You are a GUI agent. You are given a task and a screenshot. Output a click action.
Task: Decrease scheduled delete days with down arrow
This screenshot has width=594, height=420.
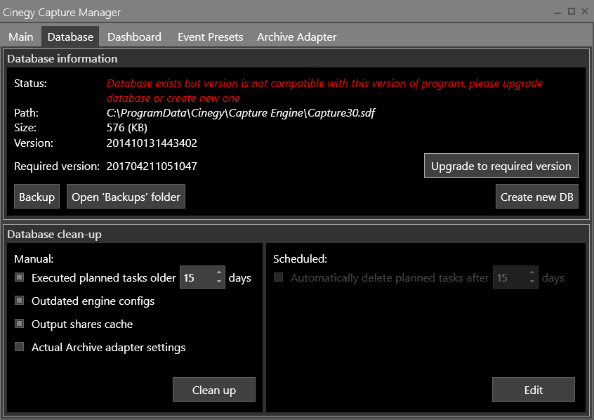pos(532,281)
